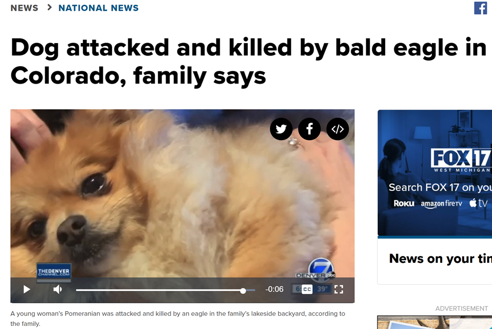The height and width of the screenshot is (329, 492).
Task: Click the Apple TV logo
Action: (x=479, y=203)
